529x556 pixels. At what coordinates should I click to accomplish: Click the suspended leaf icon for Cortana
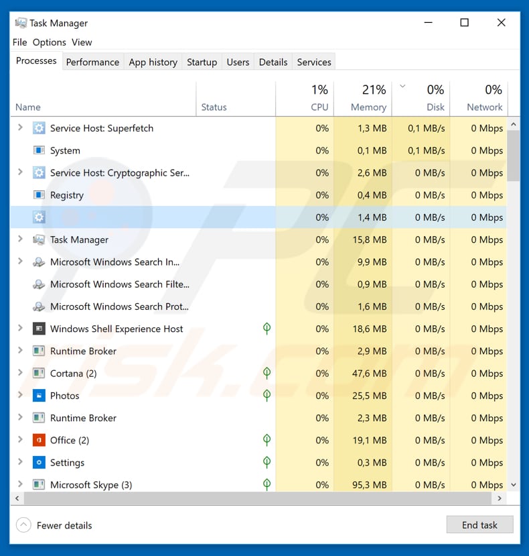(267, 373)
